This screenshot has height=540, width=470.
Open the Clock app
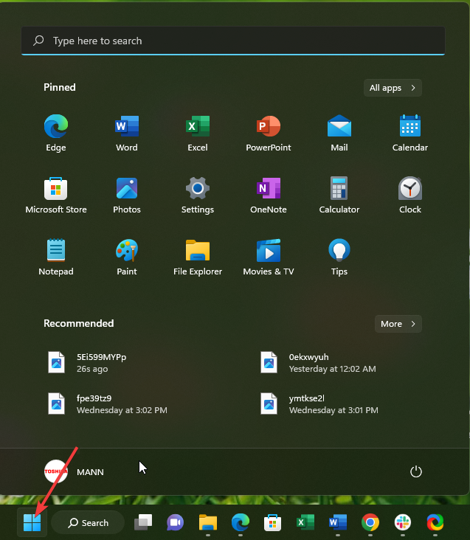[x=410, y=195]
